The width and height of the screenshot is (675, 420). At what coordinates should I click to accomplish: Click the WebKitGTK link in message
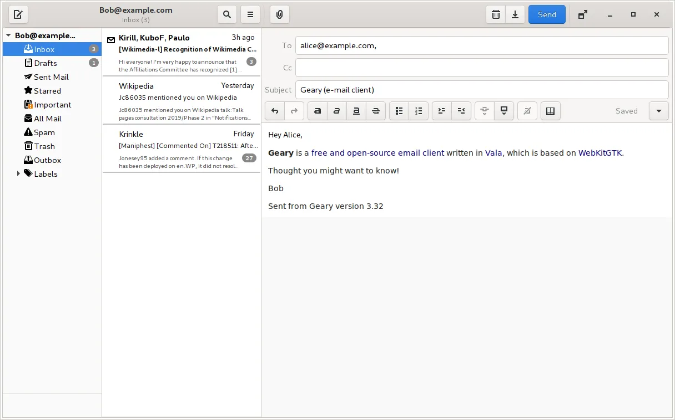coord(600,153)
